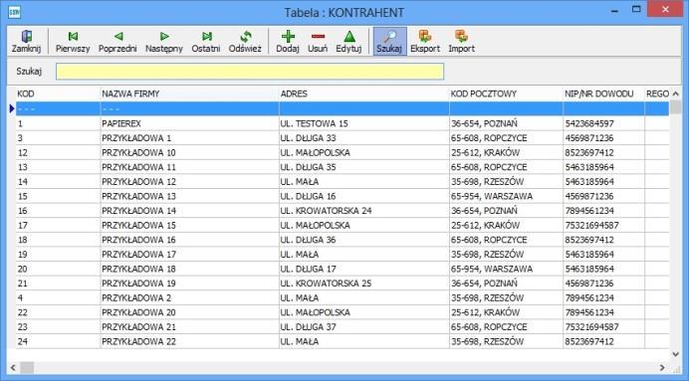Select the PRZYKŁADOWA 10 cell
This screenshot has height=381, width=689.
pyautogui.click(x=189, y=152)
